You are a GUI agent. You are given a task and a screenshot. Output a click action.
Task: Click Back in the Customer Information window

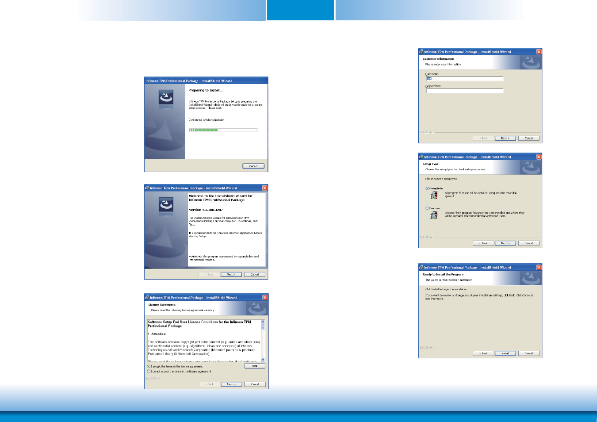[x=484, y=138]
